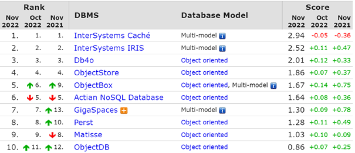Click info icon next to InterSystems Caché Multi-model
Screen dimensions: 355x153
pyautogui.click(x=222, y=36)
